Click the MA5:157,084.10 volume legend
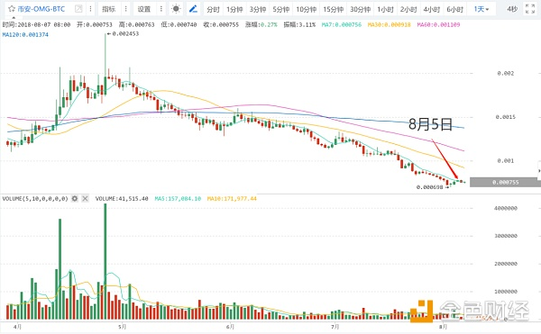The image size is (541, 334). (178, 199)
